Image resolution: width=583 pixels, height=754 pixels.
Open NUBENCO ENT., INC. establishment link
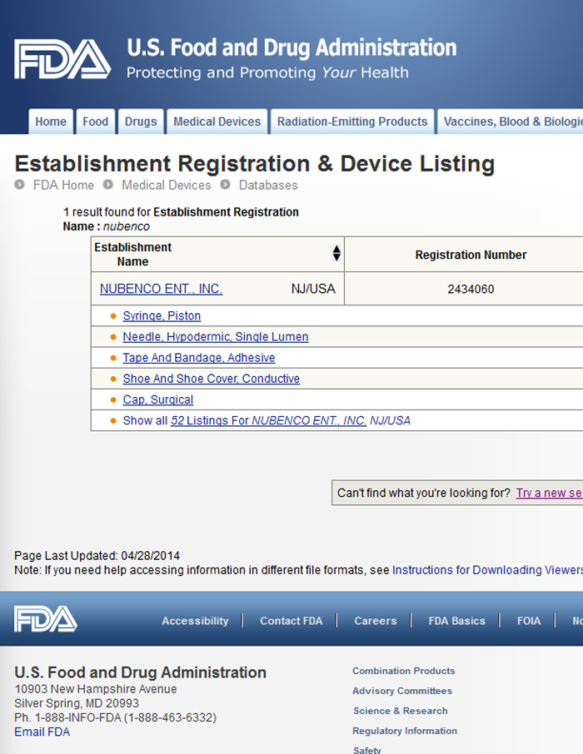point(162,289)
